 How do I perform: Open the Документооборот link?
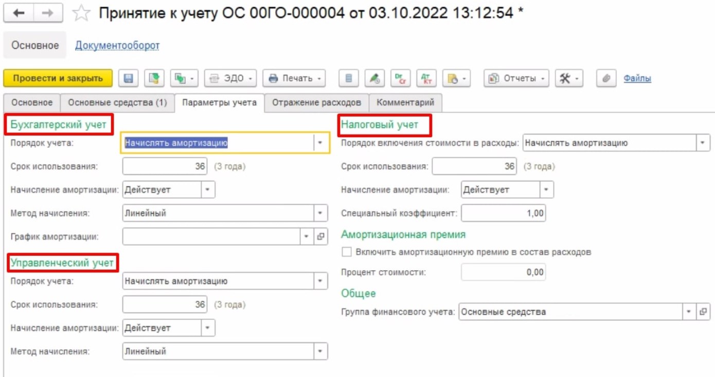tap(117, 46)
